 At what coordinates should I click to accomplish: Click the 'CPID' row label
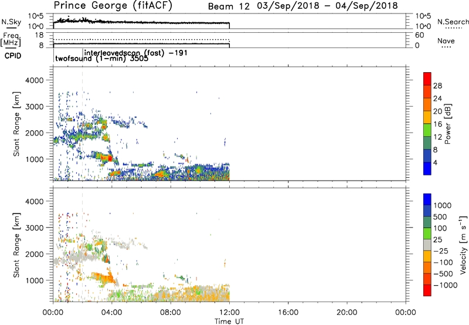click(x=13, y=56)
